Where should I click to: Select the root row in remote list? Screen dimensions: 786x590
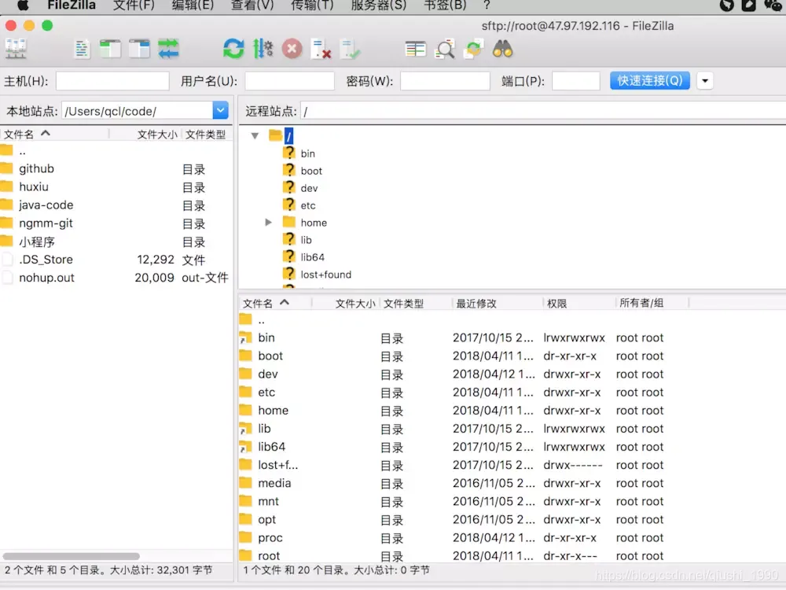click(x=512, y=555)
